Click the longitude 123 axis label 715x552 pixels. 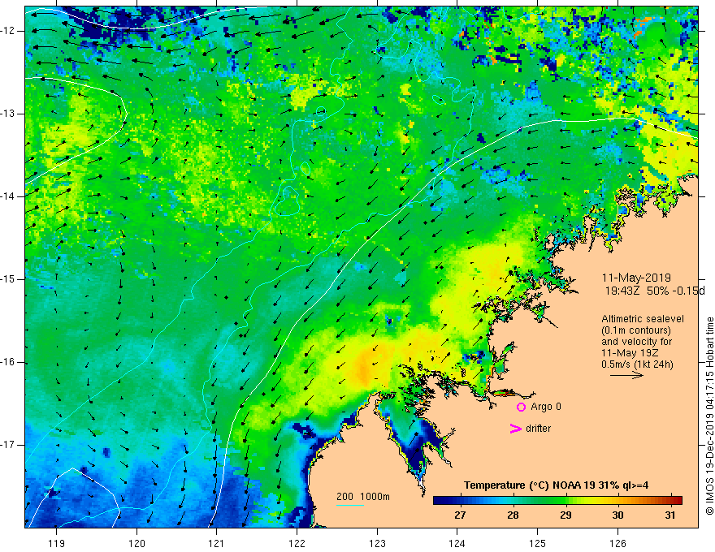[x=377, y=543]
